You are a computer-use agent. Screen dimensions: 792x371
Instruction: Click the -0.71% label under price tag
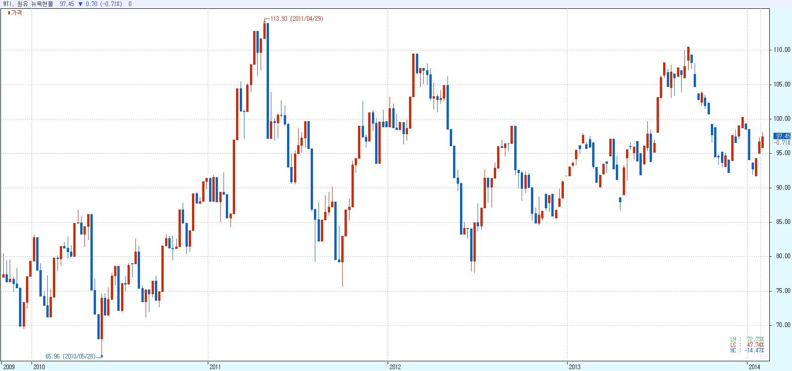click(x=782, y=142)
